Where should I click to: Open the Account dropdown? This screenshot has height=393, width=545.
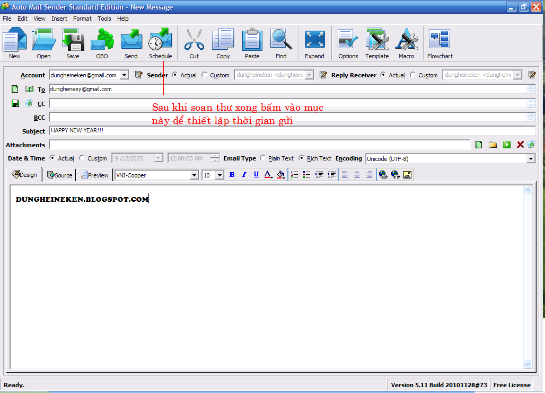124,75
